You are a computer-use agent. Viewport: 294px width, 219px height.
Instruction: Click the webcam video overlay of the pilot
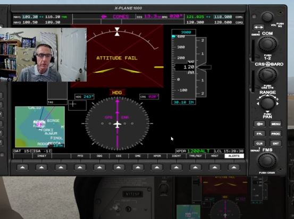tap(43, 55)
